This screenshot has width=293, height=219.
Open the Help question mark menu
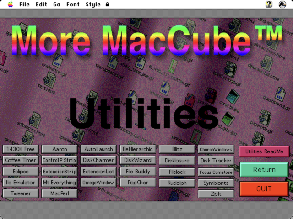pyautogui.click(x=269, y=4)
